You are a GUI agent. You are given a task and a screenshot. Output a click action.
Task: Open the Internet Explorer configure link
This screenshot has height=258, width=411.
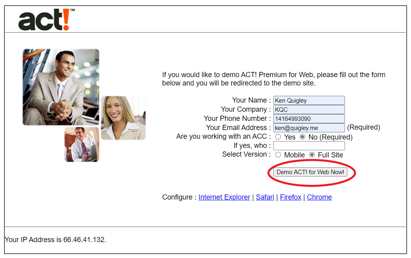[224, 197]
